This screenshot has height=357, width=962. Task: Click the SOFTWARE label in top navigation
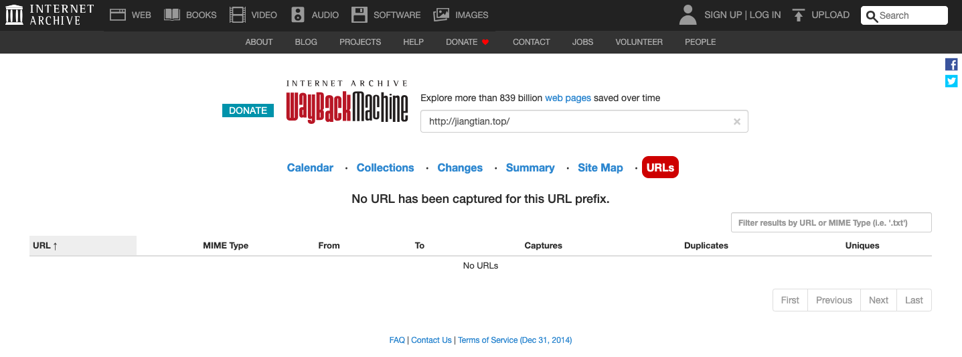coord(397,15)
